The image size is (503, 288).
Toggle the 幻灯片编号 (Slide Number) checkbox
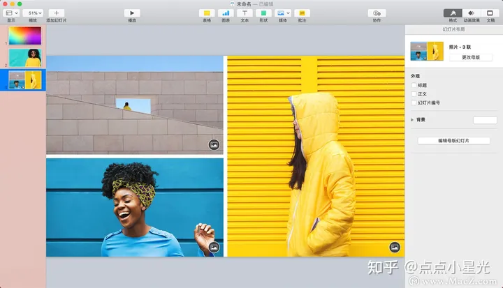pyautogui.click(x=414, y=103)
